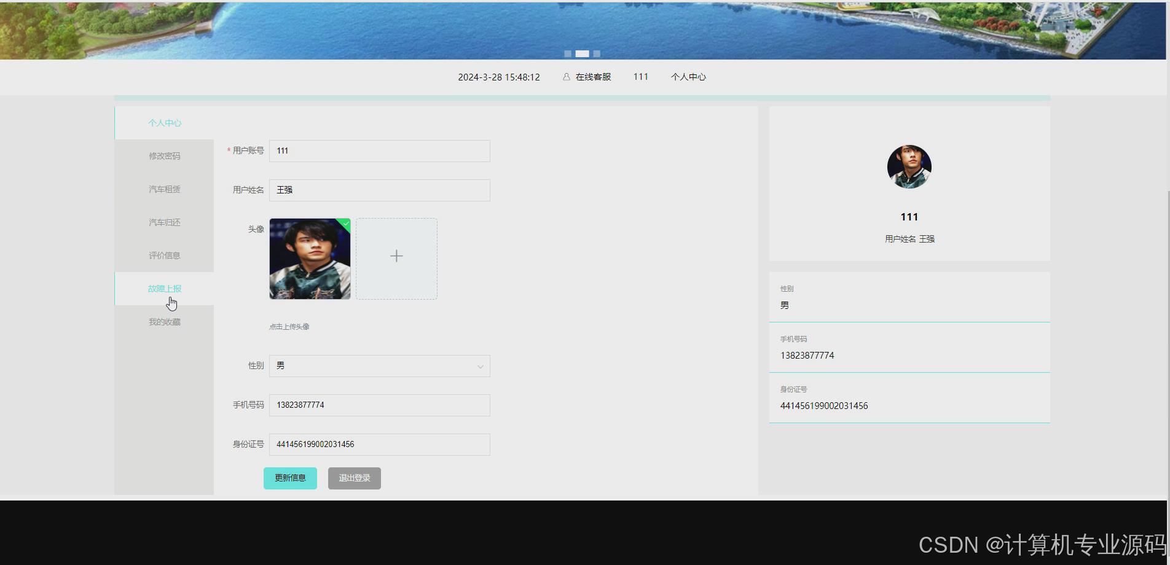Open the 性别 dropdown arrow
The image size is (1170, 565).
(480, 367)
